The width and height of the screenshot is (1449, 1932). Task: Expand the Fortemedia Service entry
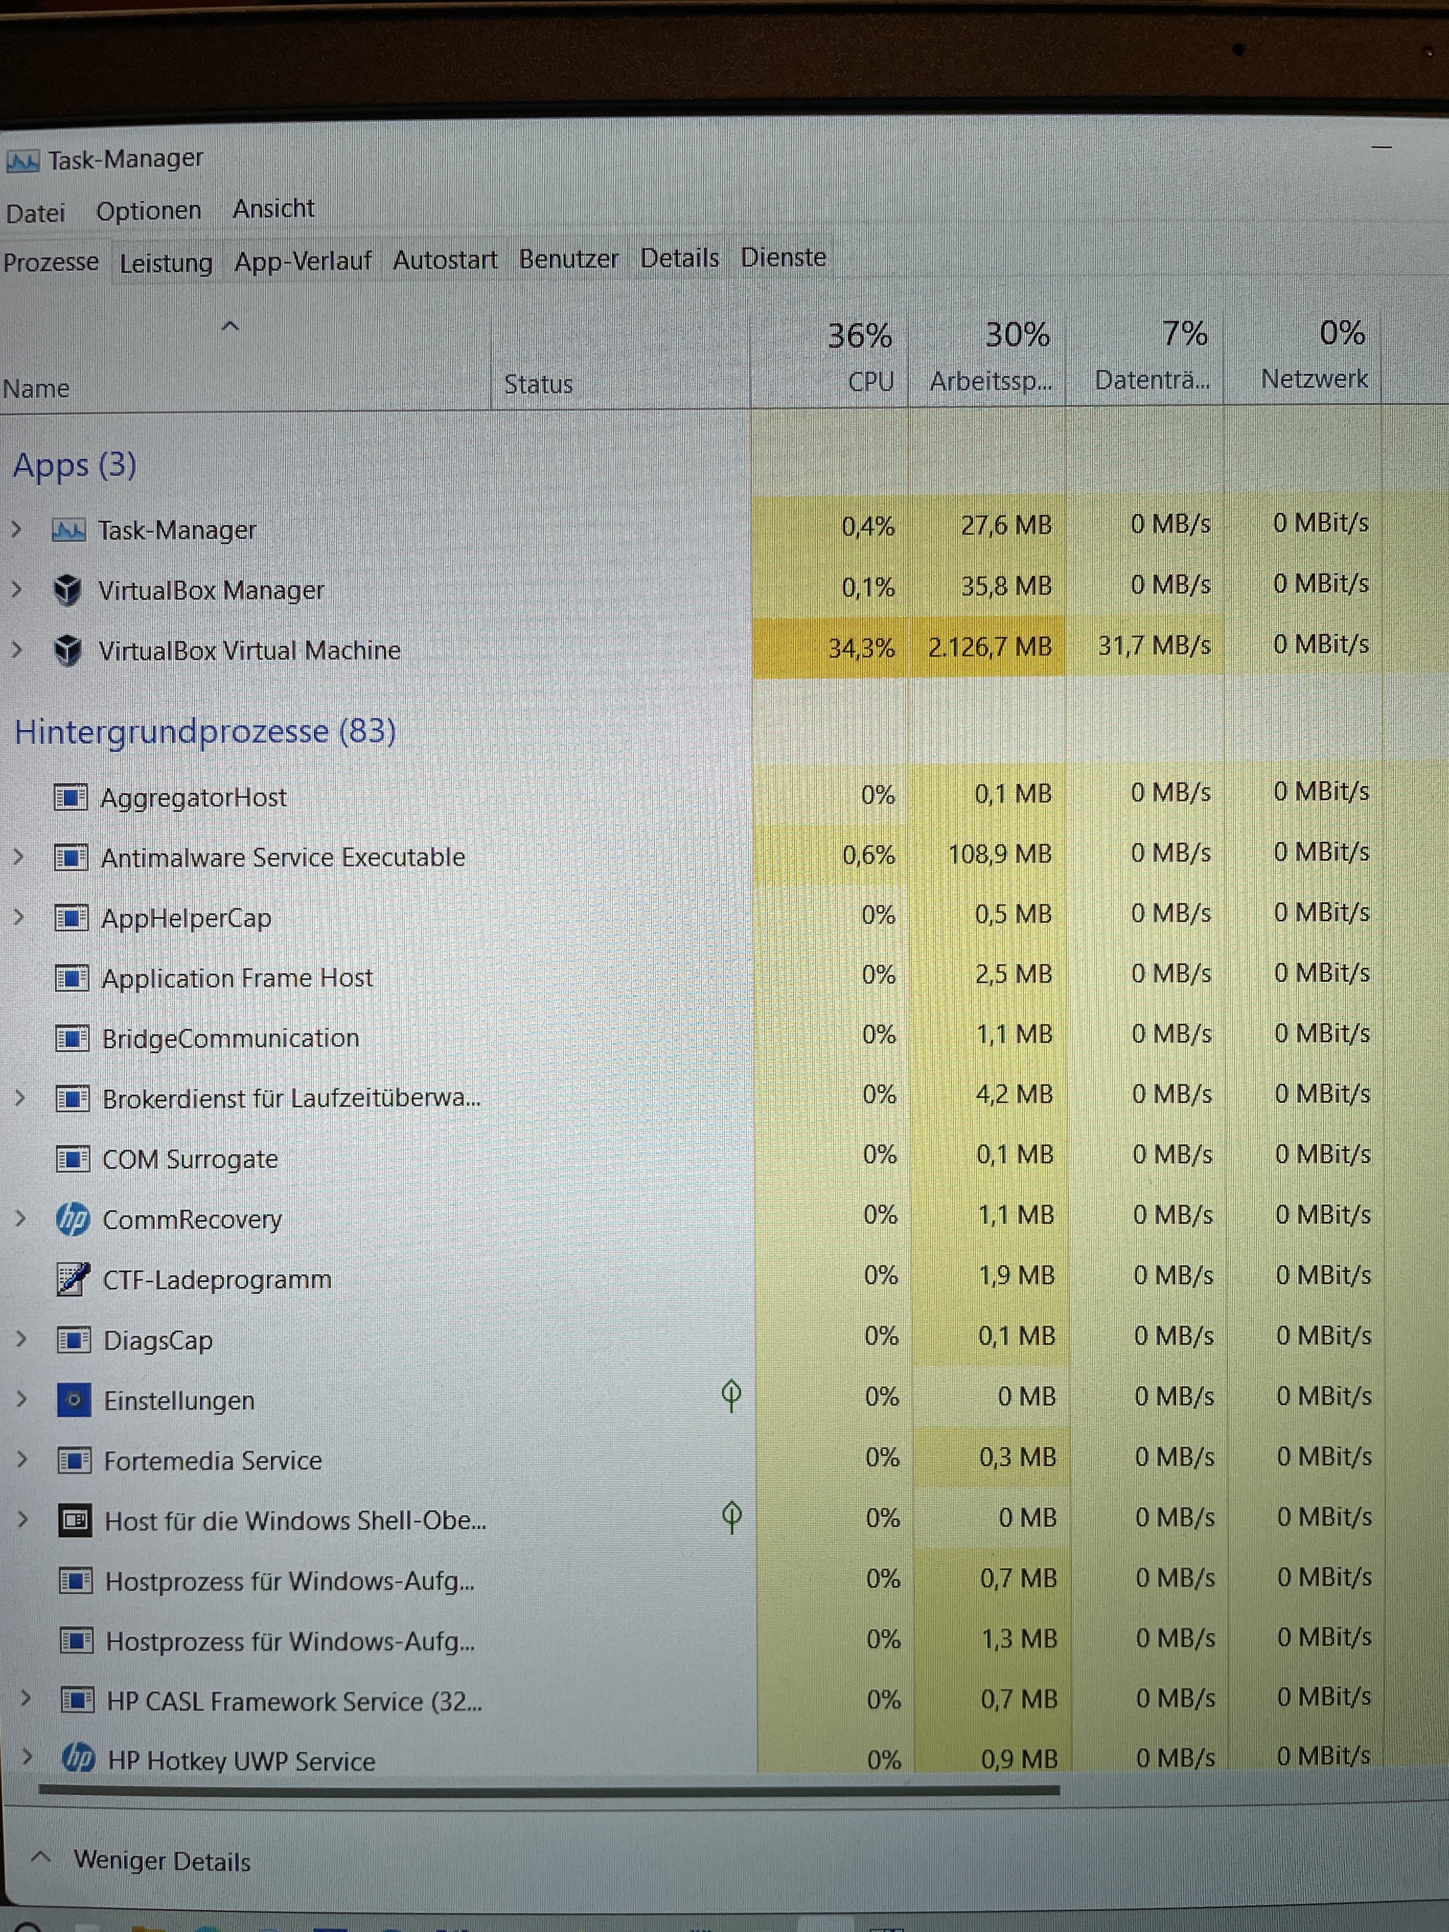[x=22, y=1460]
